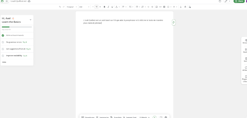Image resolution: width=247 pixels, height=118 pixels.
Task: Increase the font size with plus
Action: [x=100, y=7]
